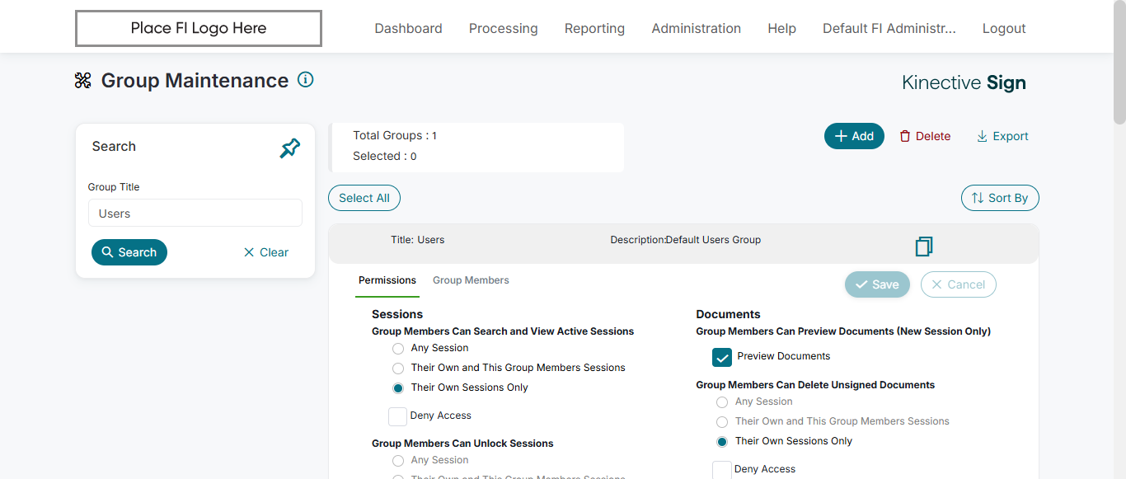Open the Sort By options
The height and width of the screenshot is (479, 1126).
(x=1000, y=198)
